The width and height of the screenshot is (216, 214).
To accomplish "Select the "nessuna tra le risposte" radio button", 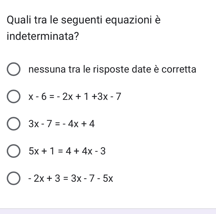I will 13,70.
